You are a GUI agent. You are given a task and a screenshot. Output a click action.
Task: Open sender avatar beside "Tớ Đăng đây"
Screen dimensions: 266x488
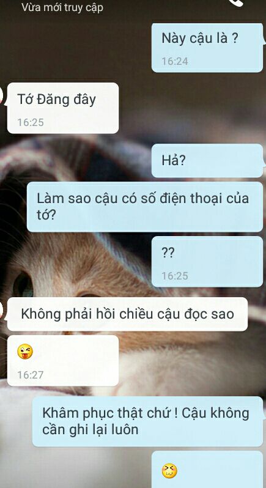click(x=1, y=94)
